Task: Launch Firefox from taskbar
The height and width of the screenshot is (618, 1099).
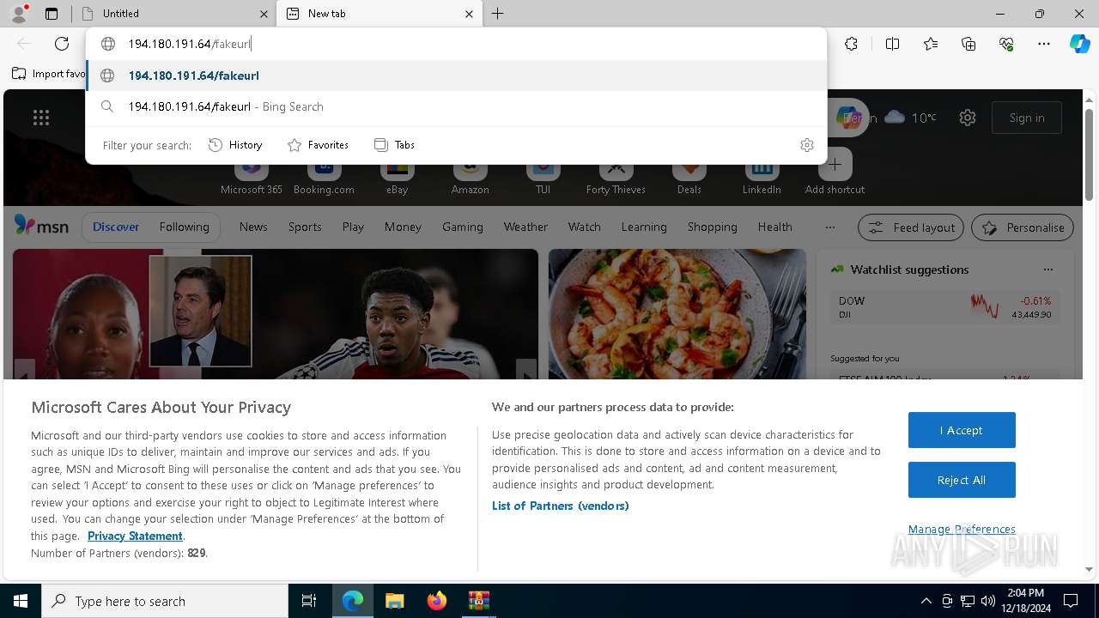Action: coord(437,601)
